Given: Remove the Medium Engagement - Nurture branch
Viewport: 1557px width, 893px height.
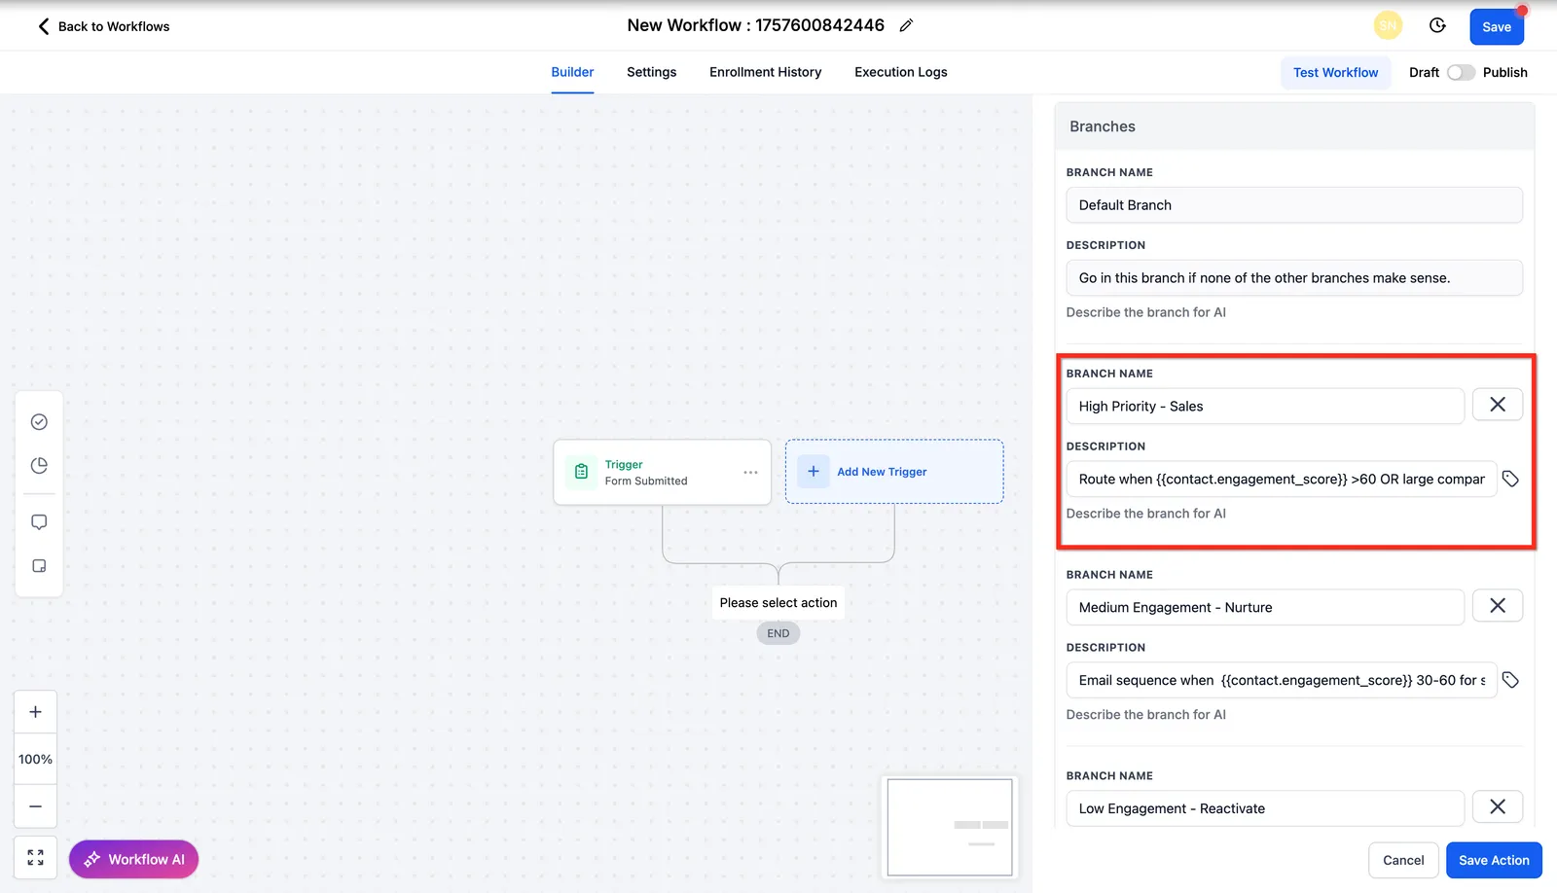Looking at the screenshot, I should pyautogui.click(x=1497, y=606).
